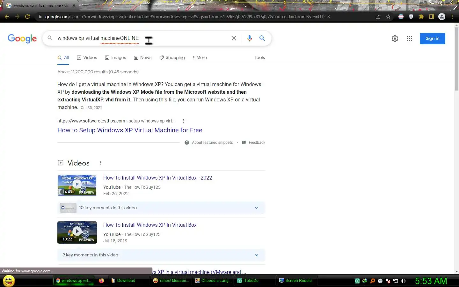Open the search Tools options

tap(259, 58)
